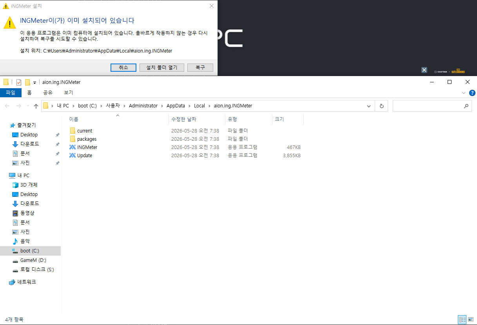The width and height of the screenshot is (477, 325).
Task: Select the Update application file
Action: click(x=85, y=155)
